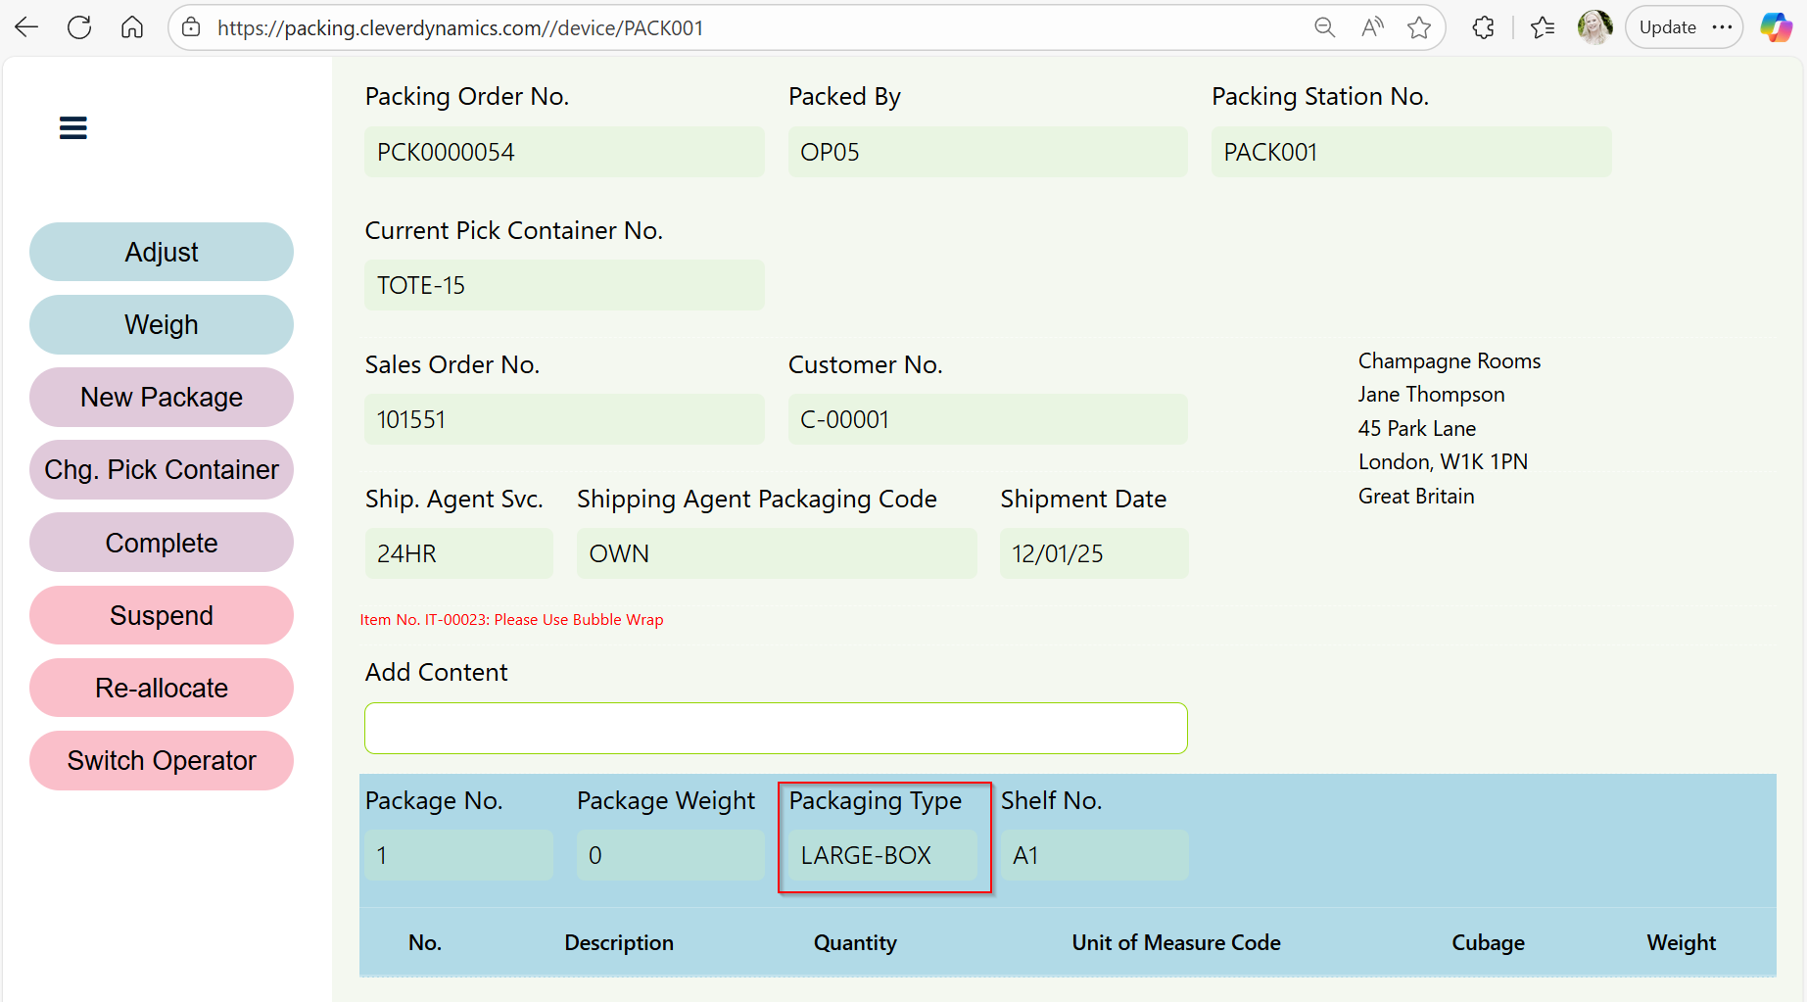Bookmark page with star icon
Viewport: 1807px width, 1002px height.
click(1419, 27)
